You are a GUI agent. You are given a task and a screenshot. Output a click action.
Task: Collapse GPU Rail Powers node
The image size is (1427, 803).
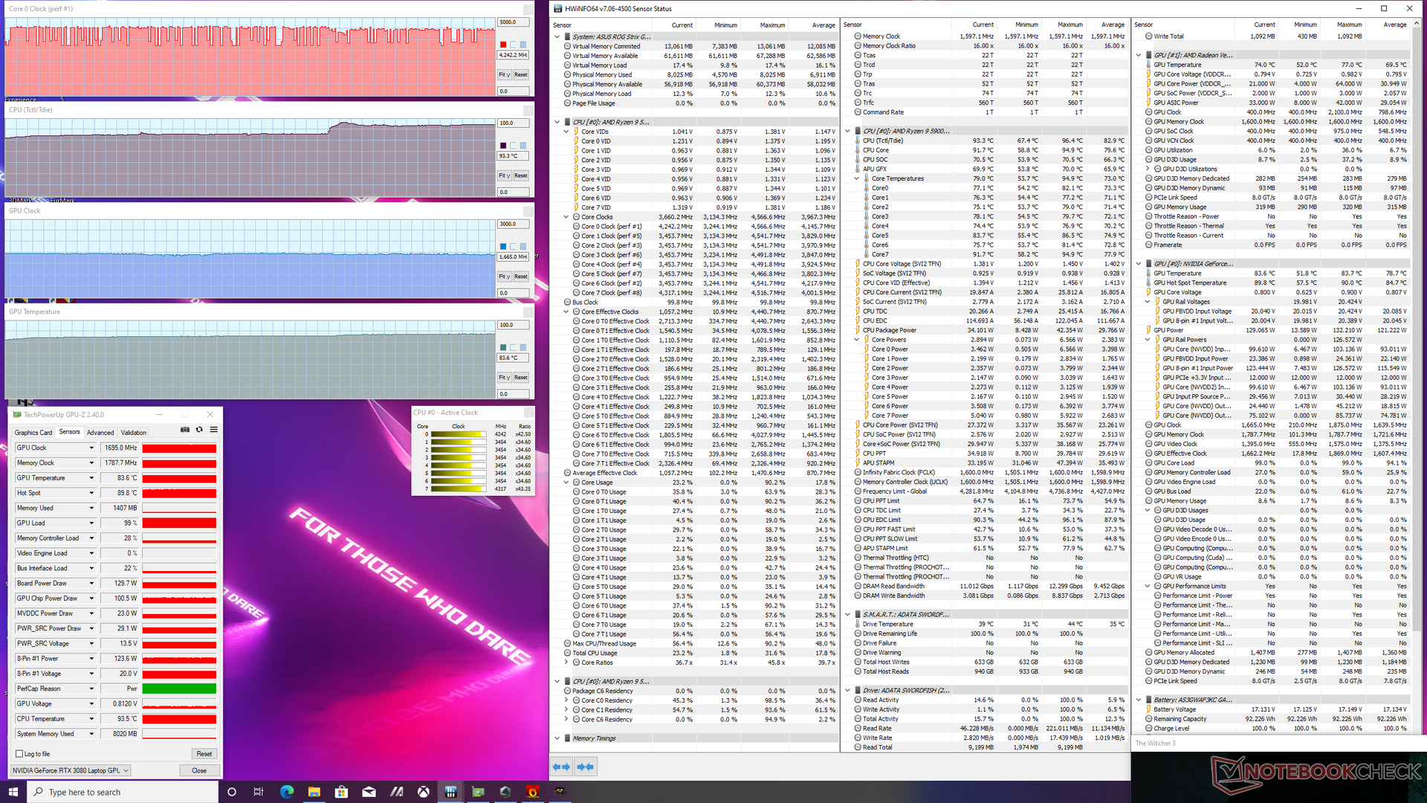[1148, 340]
